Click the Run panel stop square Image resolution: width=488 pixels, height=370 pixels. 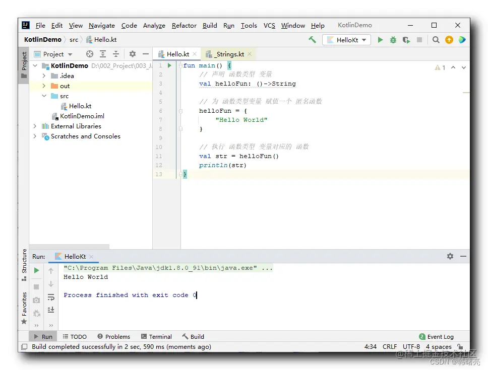click(x=36, y=287)
